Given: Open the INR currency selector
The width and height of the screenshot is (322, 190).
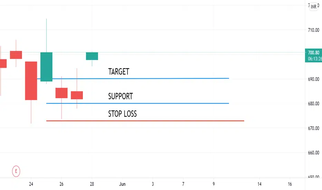Looking at the screenshot, I should [x=313, y=7].
